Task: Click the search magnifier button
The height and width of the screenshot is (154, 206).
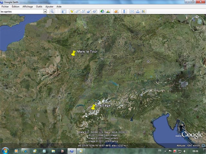Action: [x=52, y=12]
